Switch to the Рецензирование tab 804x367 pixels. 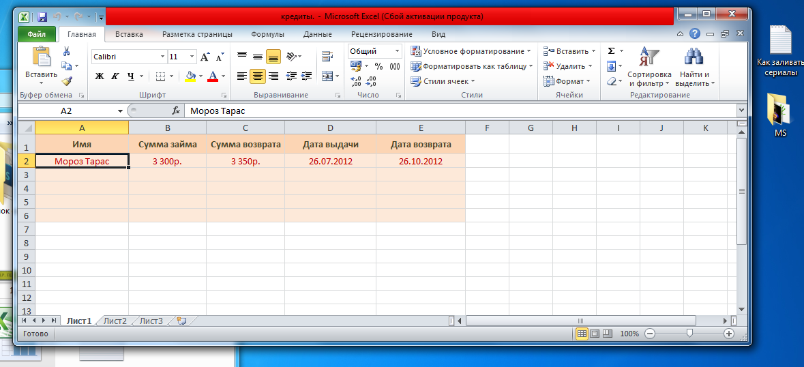pyautogui.click(x=382, y=34)
